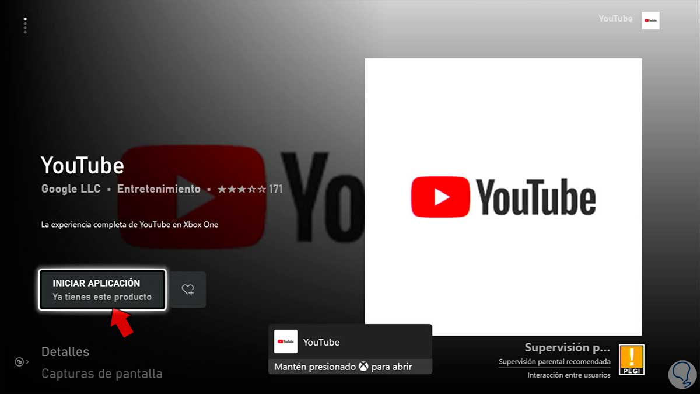
Task: Open the Supervisión p... heading
Action: tap(567, 347)
